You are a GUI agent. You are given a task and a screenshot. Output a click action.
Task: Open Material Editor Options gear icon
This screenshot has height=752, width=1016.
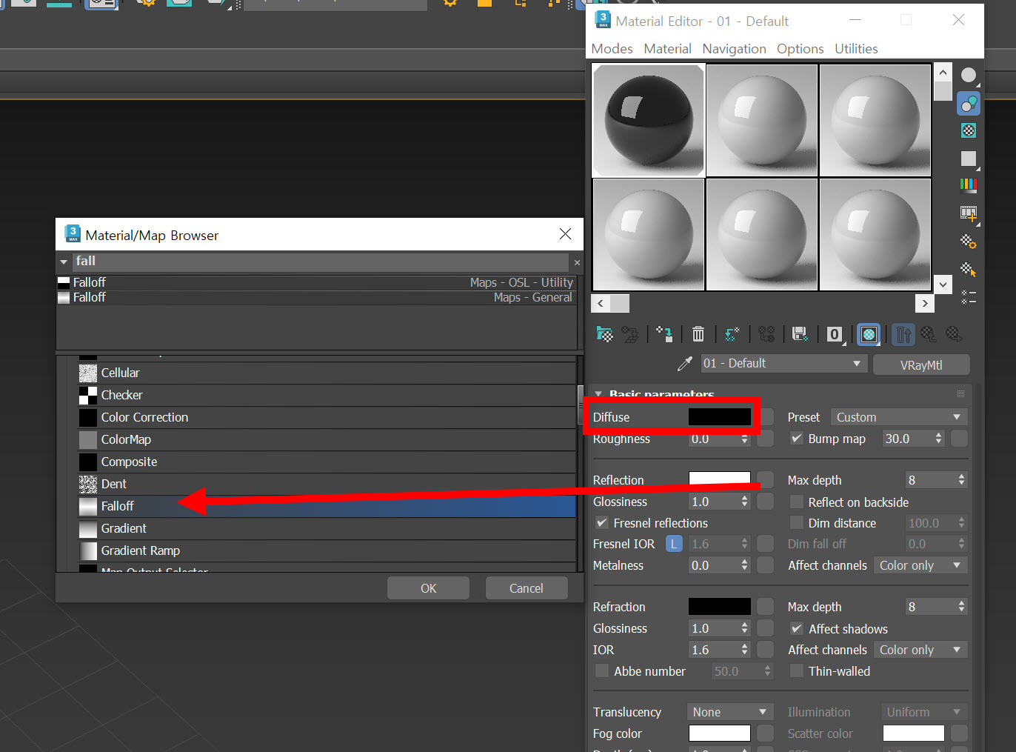(968, 242)
